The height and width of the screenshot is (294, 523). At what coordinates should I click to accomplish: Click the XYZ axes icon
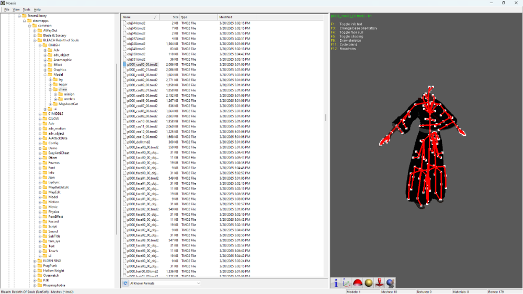pos(346,283)
